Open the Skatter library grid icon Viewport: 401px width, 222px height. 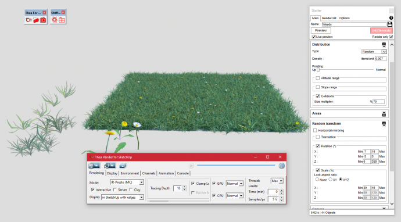(62, 20)
